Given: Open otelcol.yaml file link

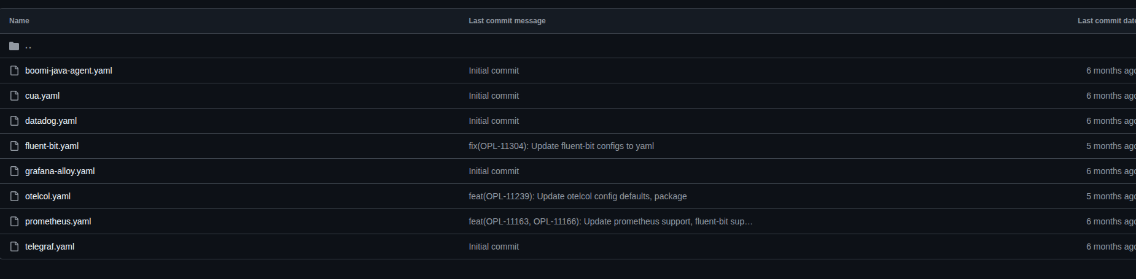Looking at the screenshot, I should point(48,196).
